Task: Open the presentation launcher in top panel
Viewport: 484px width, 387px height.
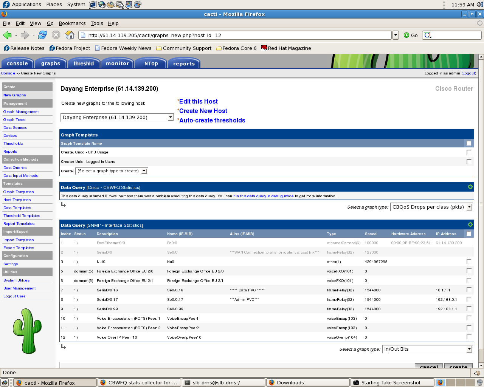Action: point(129,5)
